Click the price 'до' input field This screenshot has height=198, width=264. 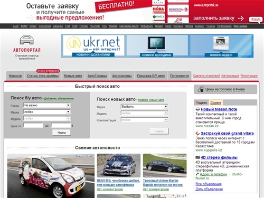click(61, 125)
